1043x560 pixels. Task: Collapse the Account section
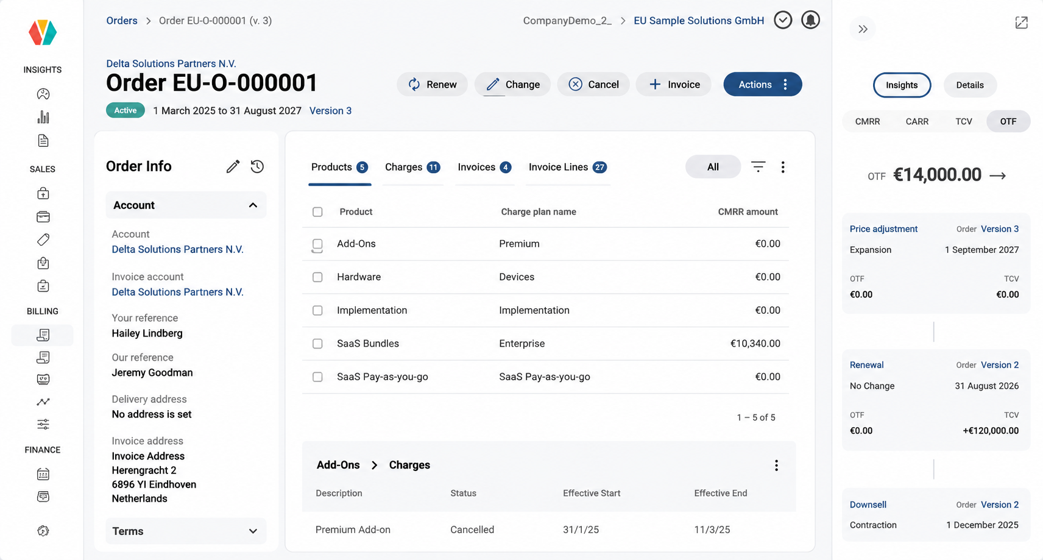(186, 205)
